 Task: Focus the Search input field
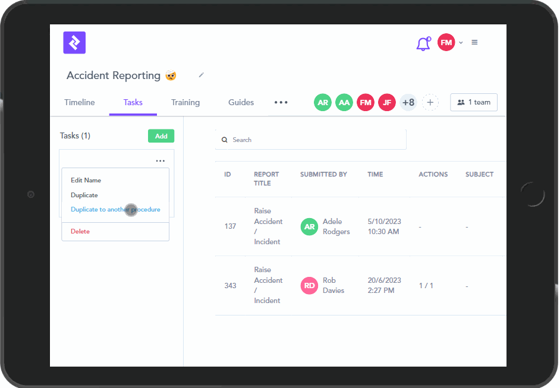pos(315,140)
